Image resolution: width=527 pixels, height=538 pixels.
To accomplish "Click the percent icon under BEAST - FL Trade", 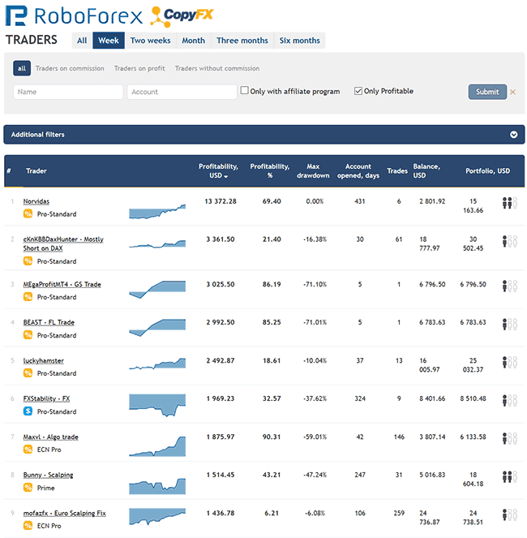I will click(x=28, y=335).
